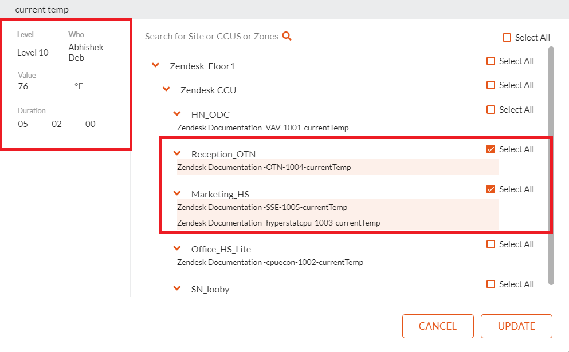Click the Site or CCUS search field
This screenshot has height=352, width=569.
click(212, 36)
